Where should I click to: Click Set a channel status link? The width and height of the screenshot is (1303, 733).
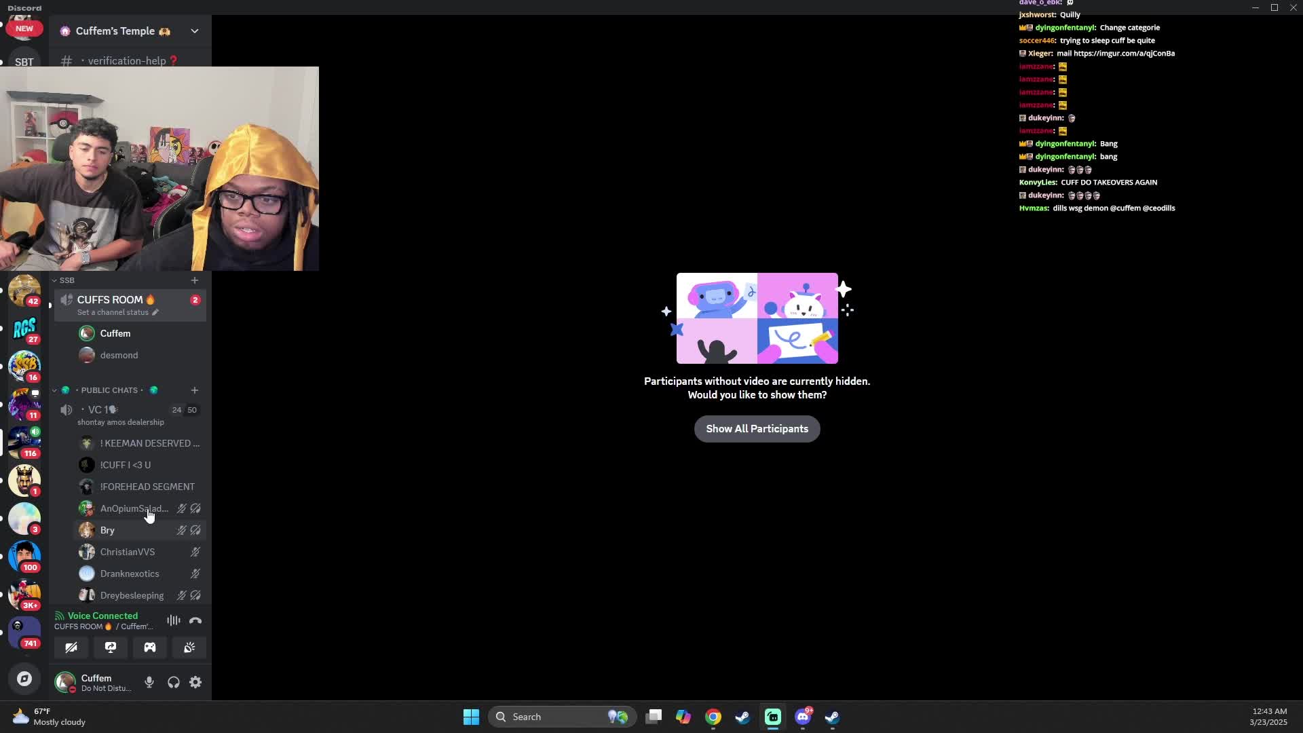tap(113, 313)
